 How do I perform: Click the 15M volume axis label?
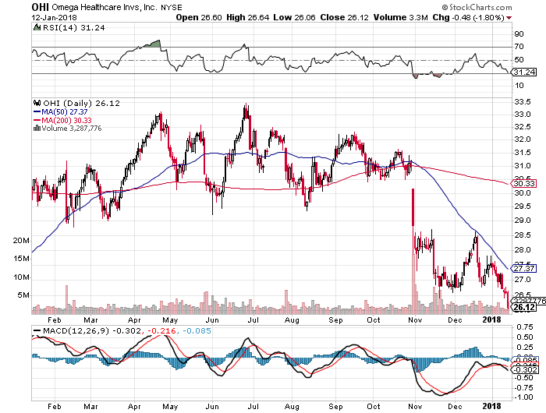coord(21,259)
